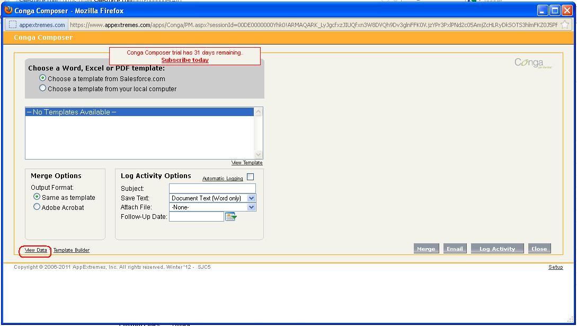Click the Close button
Viewport: 577px width, 326px height.
click(x=539, y=248)
